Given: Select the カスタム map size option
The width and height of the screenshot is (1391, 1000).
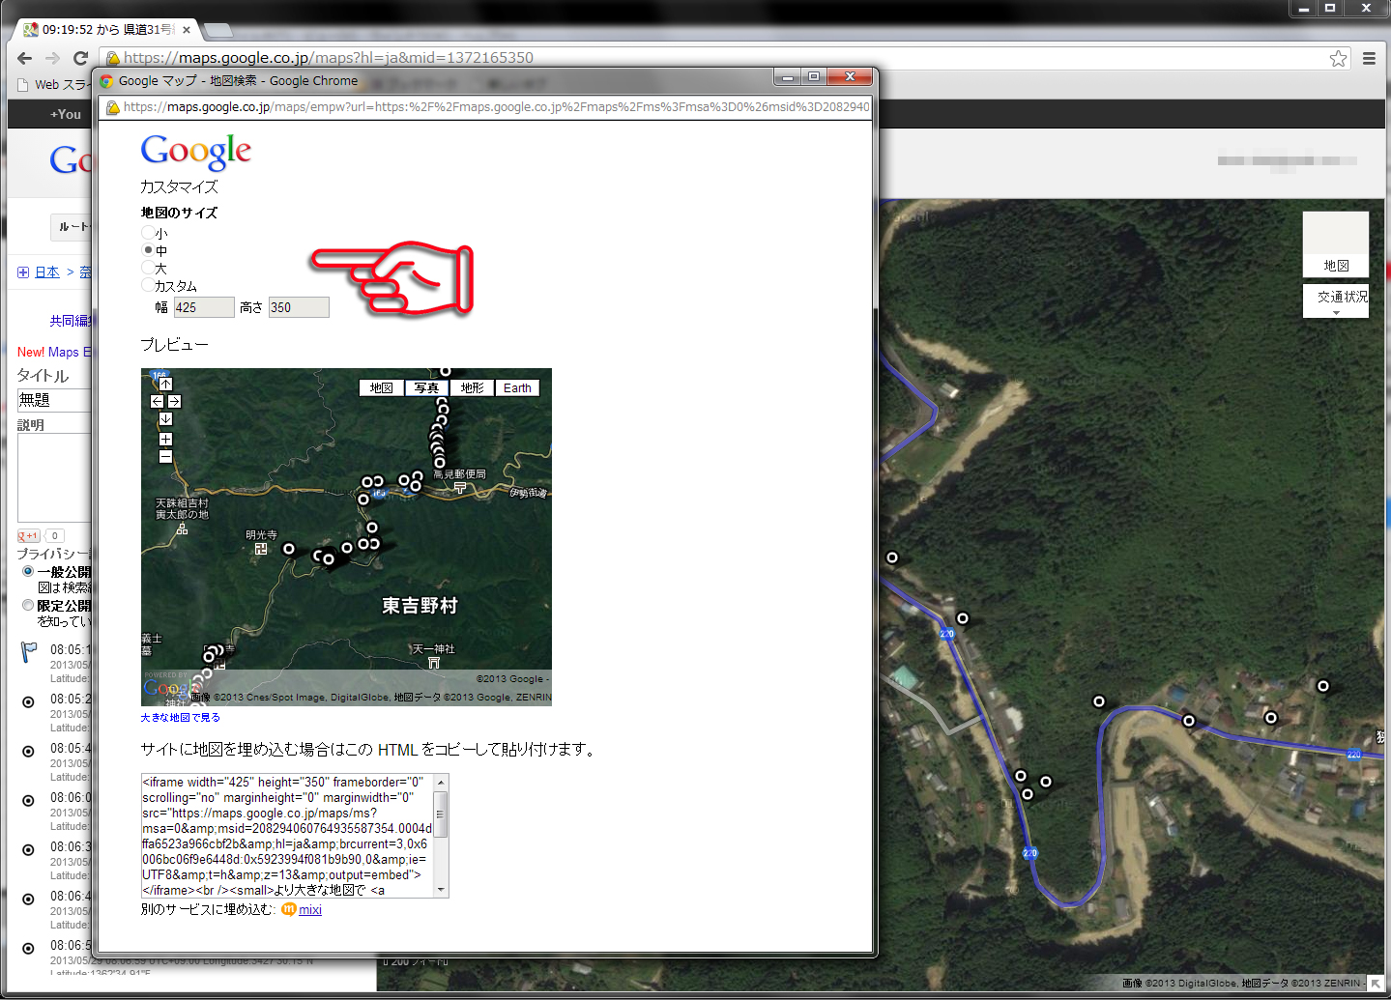Looking at the screenshot, I should [x=147, y=285].
